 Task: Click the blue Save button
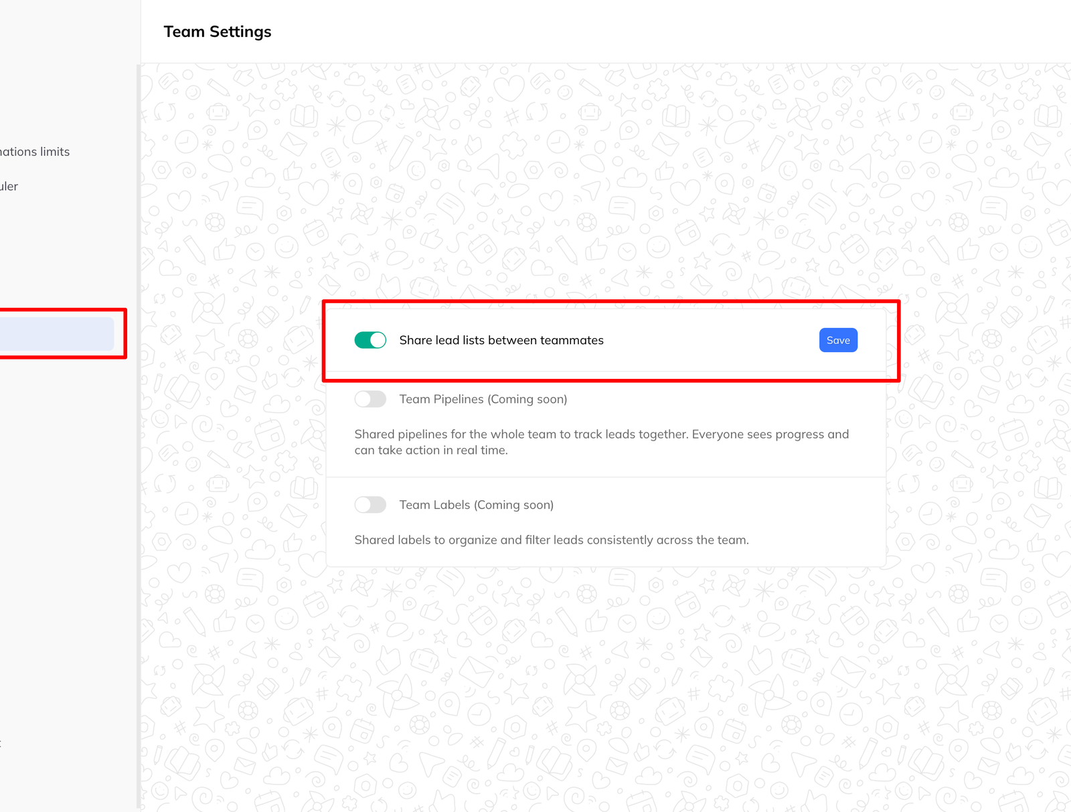pos(838,340)
